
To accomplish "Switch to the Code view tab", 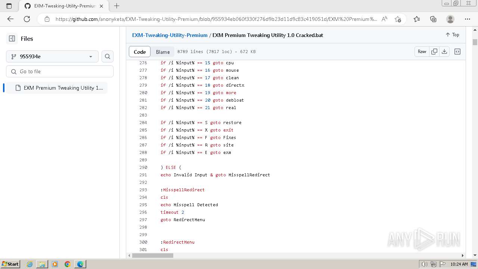I will (140, 52).
